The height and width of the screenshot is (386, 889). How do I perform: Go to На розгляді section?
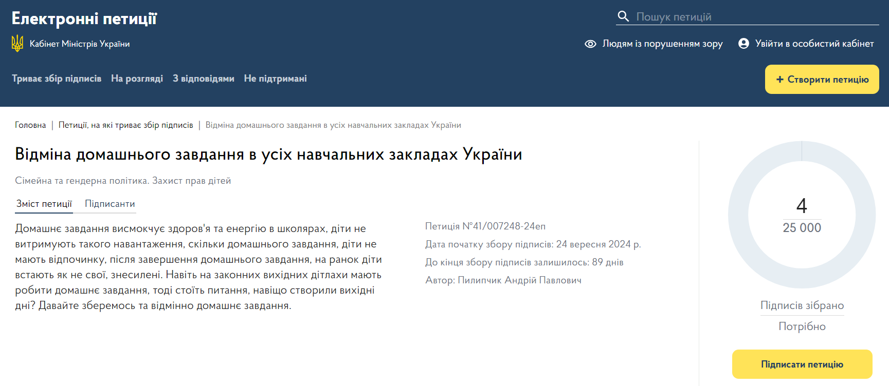click(x=137, y=79)
